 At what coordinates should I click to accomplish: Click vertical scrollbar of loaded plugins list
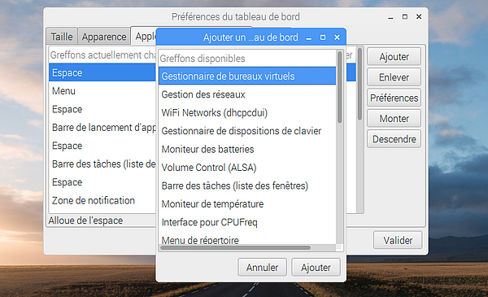[359, 84]
